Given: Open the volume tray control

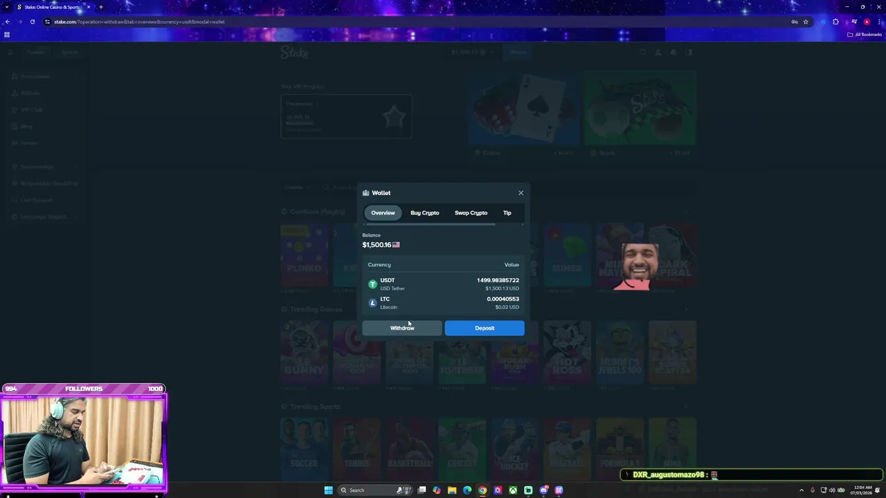Looking at the screenshot, I should pyautogui.click(x=832, y=490).
